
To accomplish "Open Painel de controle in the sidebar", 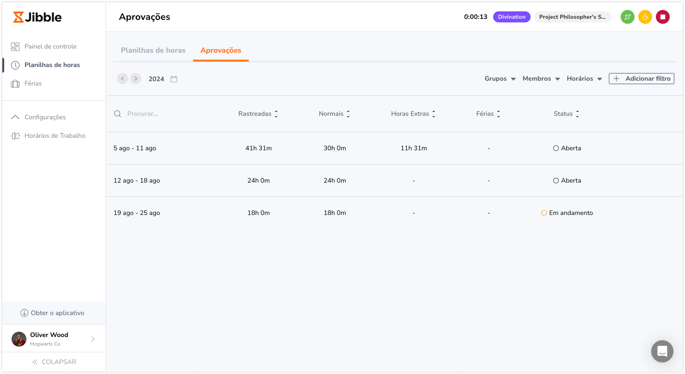I will coord(50,46).
